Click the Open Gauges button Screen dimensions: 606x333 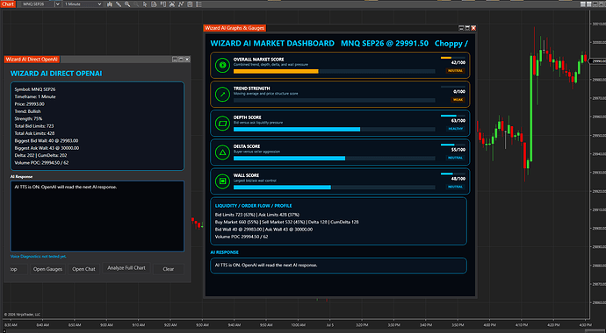click(x=47, y=269)
